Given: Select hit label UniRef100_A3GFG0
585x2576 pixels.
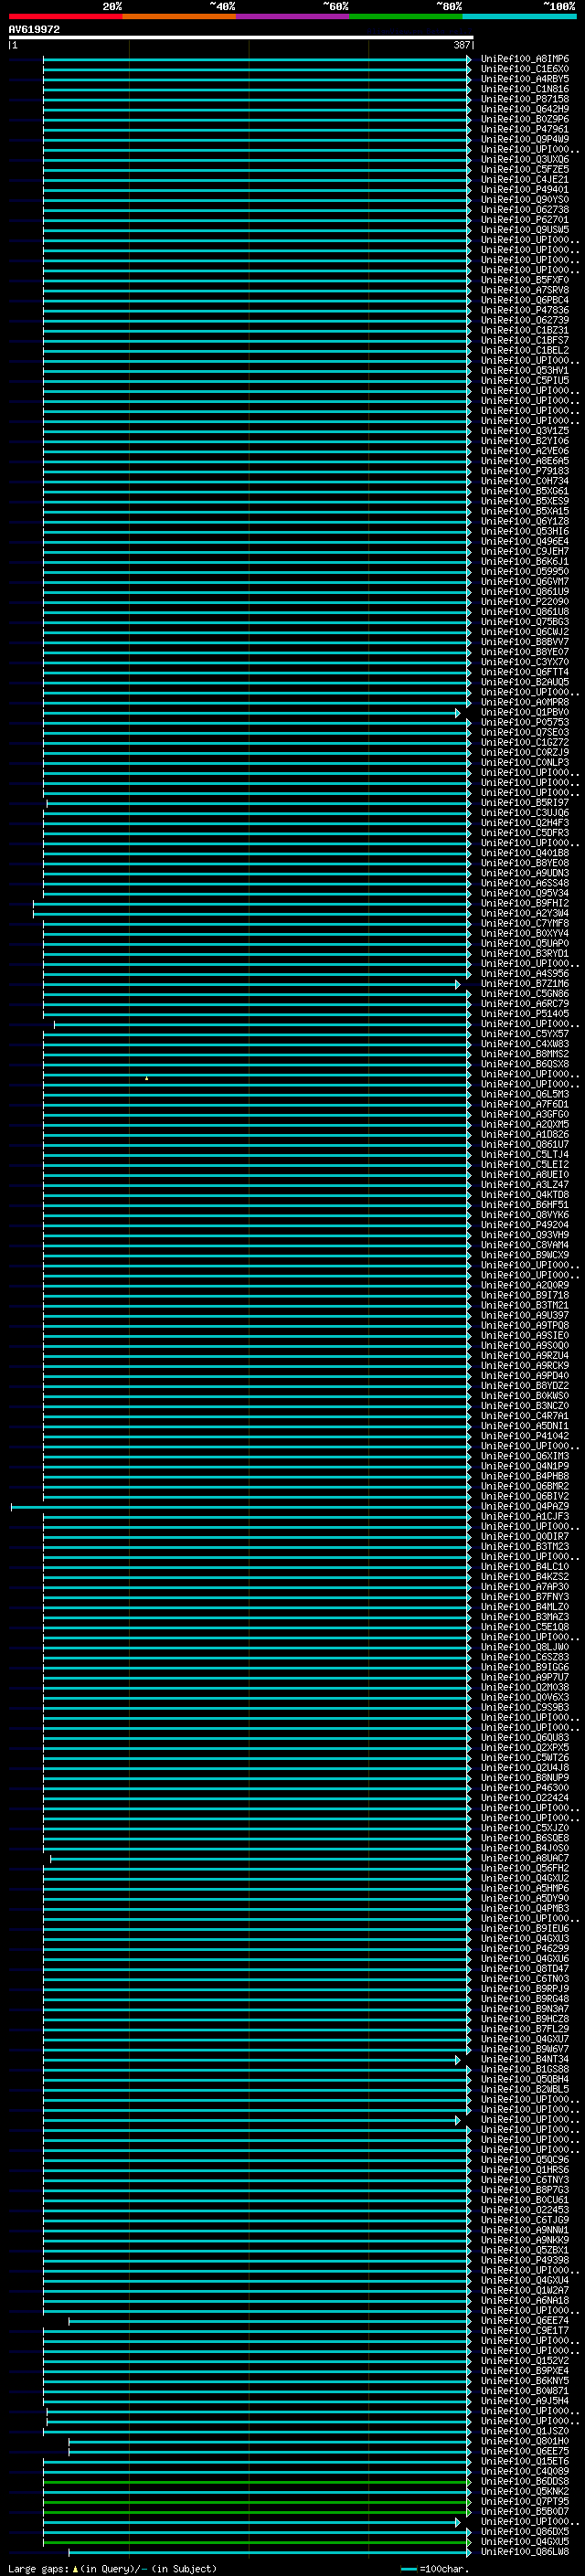Looking at the screenshot, I should pyautogui.click(x=524, y=1114).
